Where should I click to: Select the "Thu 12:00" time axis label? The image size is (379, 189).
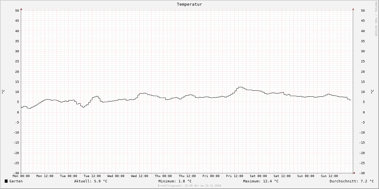click(187, 176)
